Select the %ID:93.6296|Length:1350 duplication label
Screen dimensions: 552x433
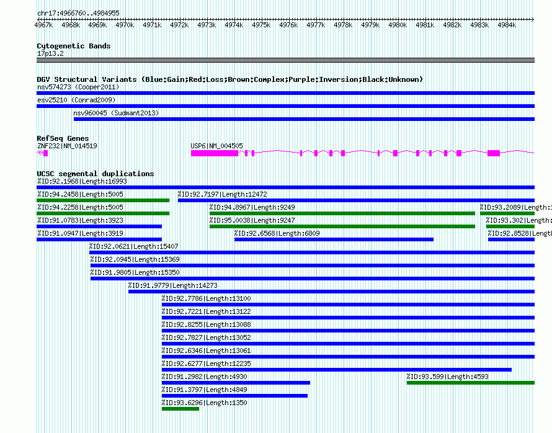pyautogui.click(x=205, y=403)
